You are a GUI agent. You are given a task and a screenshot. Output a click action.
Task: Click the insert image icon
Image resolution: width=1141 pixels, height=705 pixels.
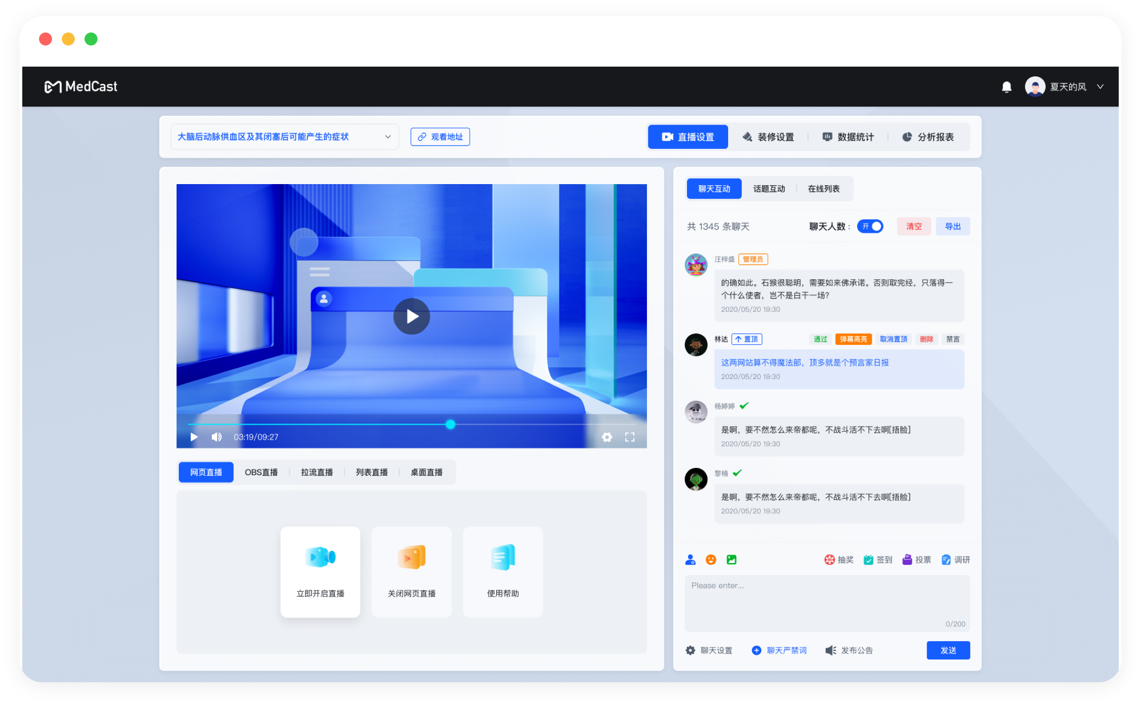click(731, 559)
